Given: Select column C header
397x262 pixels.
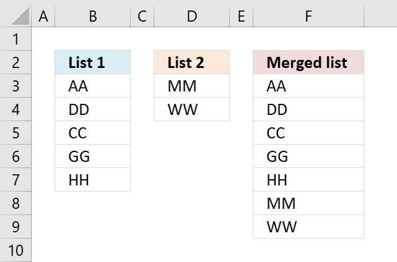Looking at the screenshot, I should click(142, 16).
